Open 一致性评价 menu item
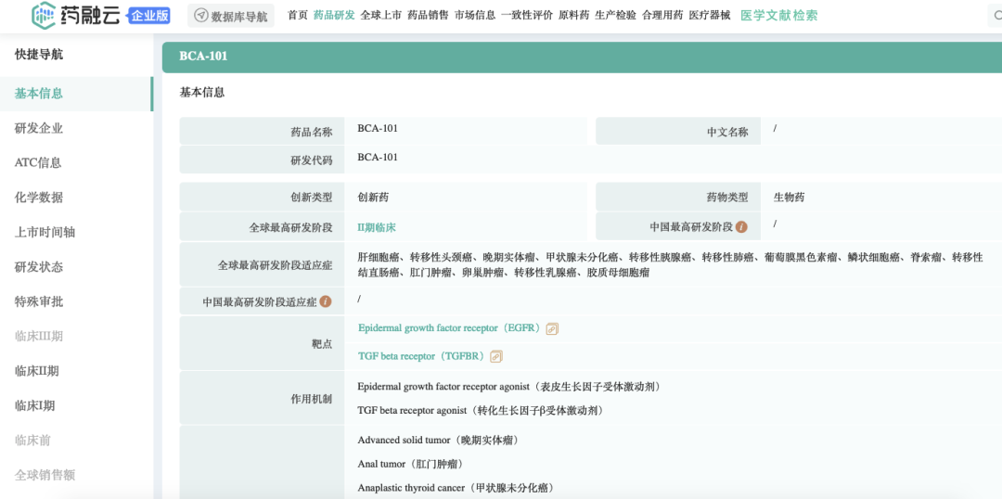 pyautogui.click(x=527, y=16)
